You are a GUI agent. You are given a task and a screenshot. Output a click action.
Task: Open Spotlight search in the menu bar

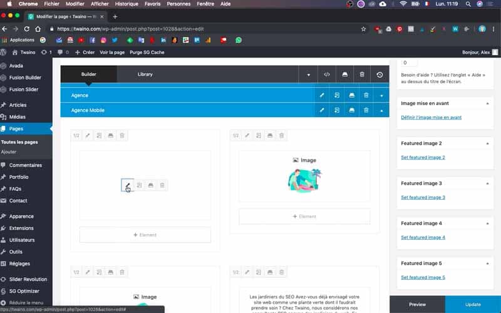click(x=468, y=4)
